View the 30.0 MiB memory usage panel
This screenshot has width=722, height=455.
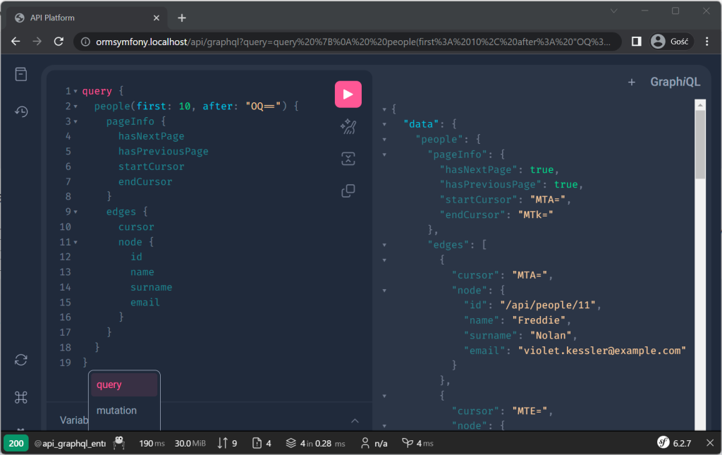(x=190, y=443)
